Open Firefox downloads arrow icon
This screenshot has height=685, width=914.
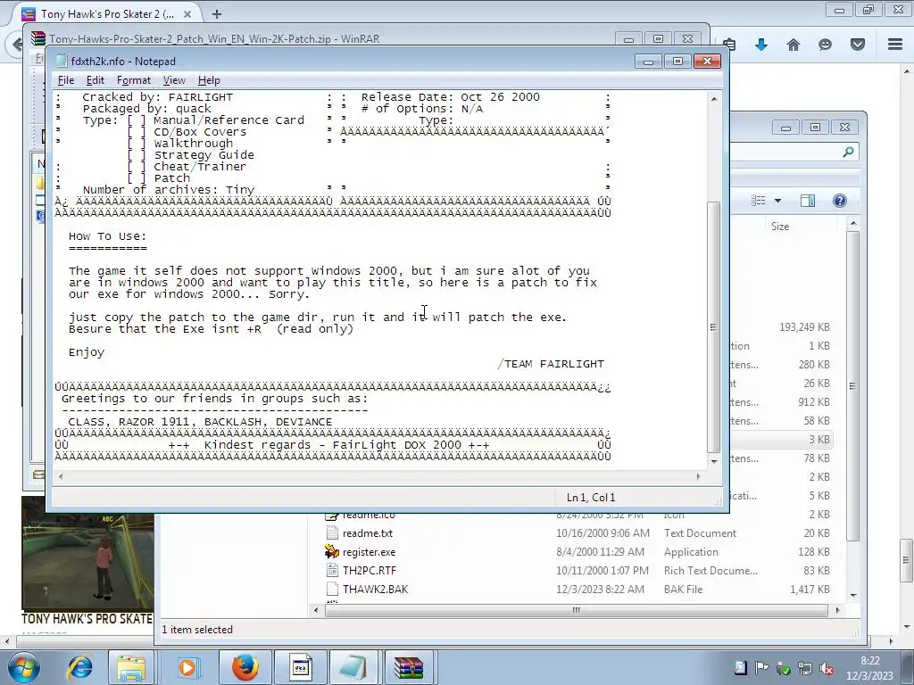tap(760, 45)
